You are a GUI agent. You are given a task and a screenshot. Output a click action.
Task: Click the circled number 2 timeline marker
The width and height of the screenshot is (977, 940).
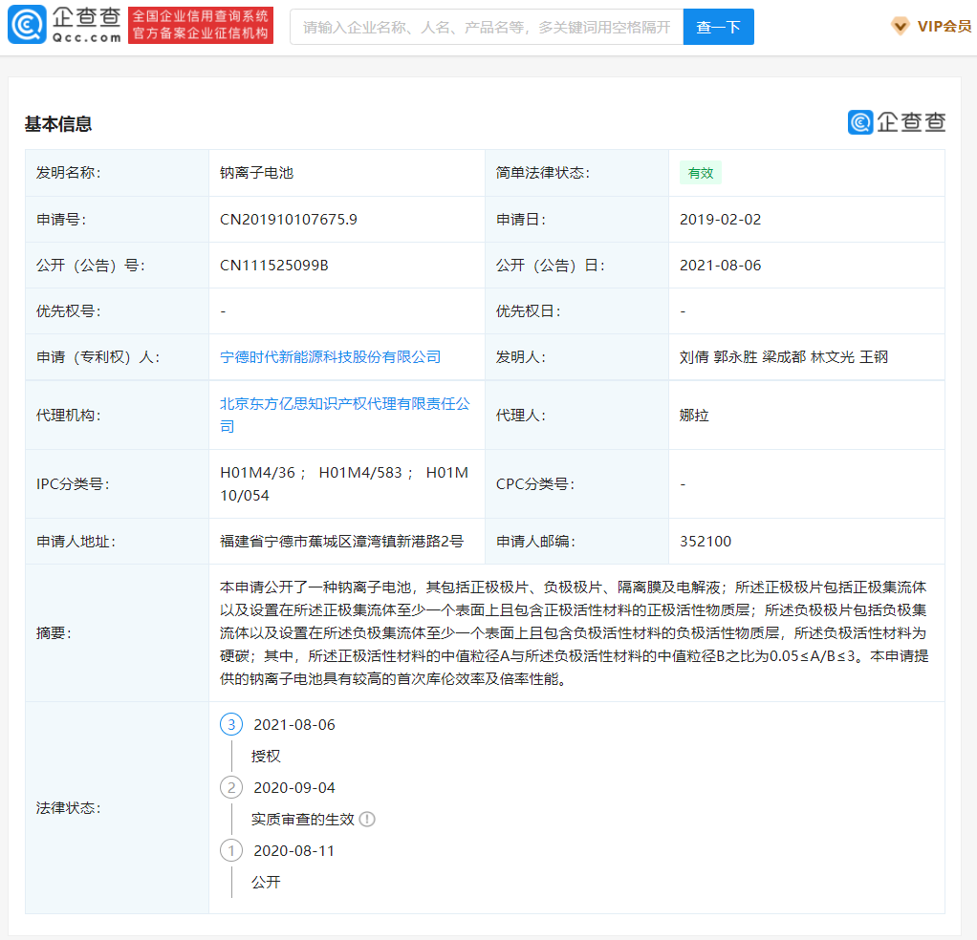[230, 787]
